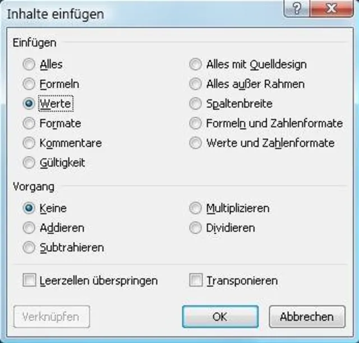Enable Leerzellen überspringen checkbox

click(x=29, y=280)
